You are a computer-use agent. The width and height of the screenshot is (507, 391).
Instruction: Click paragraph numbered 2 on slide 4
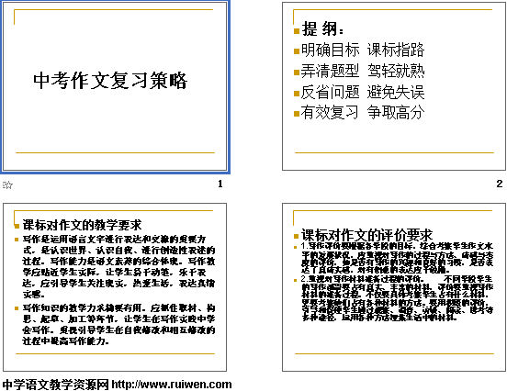[x=397, y=298]
